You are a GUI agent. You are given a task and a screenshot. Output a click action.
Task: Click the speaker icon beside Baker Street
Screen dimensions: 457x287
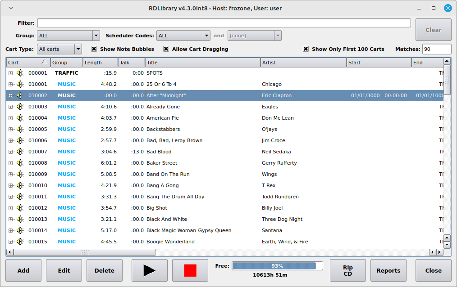[20, 163]
